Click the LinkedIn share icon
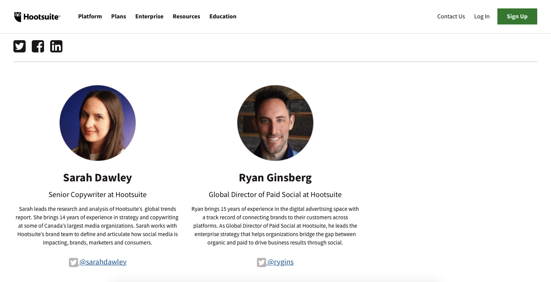551x282 pixels. 56,46
